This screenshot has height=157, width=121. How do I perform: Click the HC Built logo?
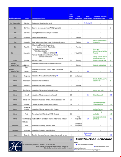[15, 146]
